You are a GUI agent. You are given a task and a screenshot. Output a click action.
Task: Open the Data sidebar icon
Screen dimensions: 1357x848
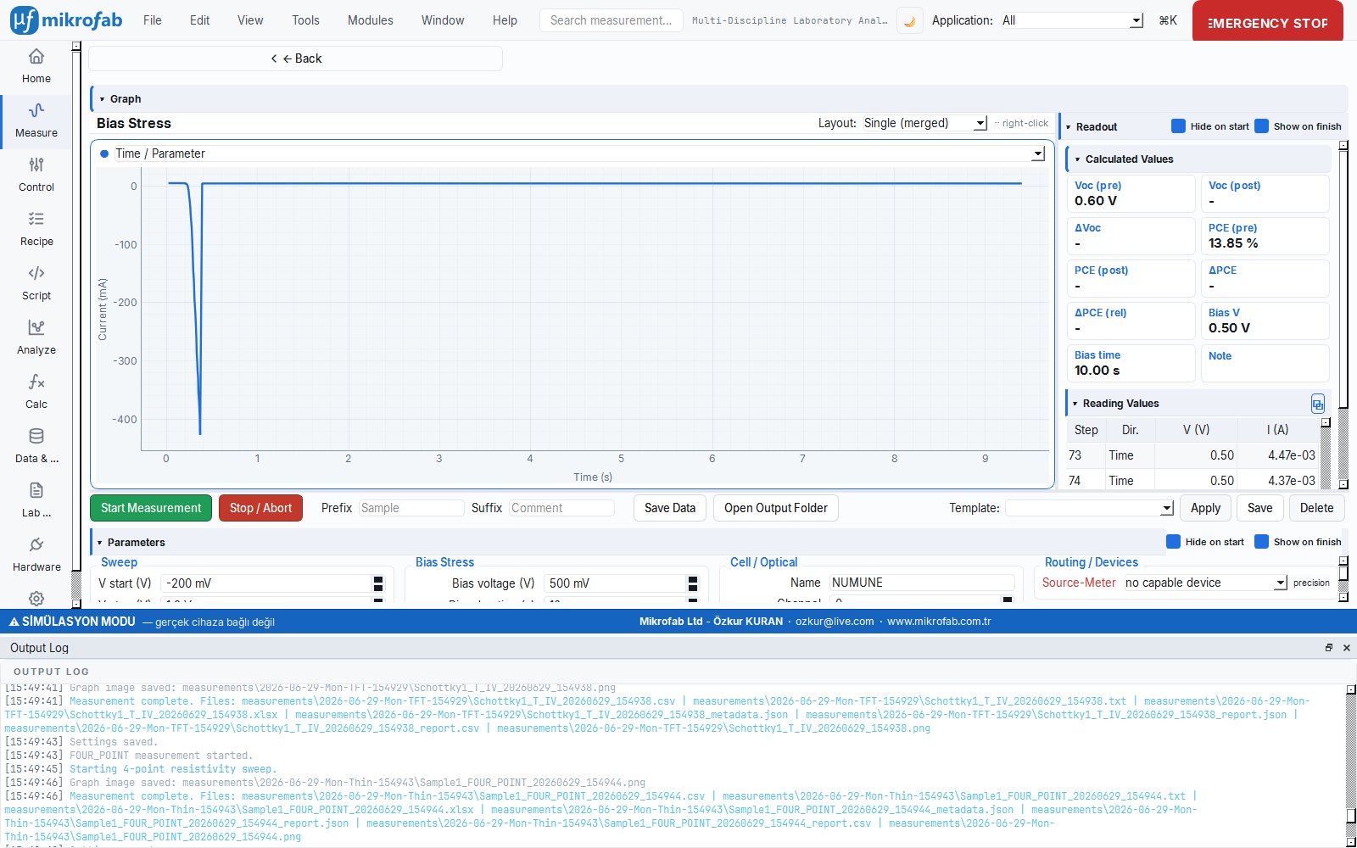pos(36,447)
